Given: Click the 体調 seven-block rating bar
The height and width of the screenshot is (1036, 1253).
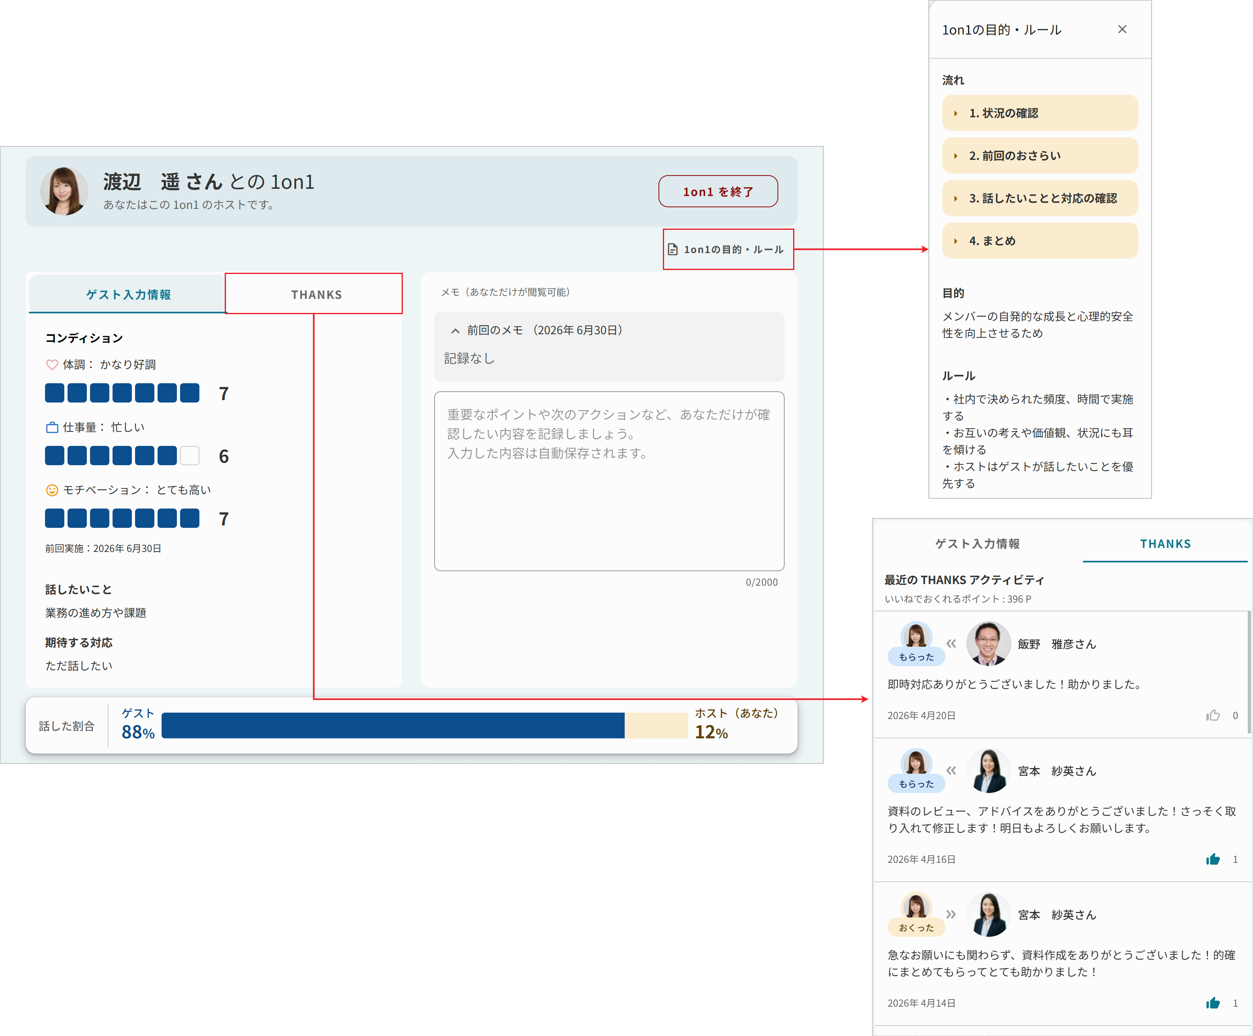Looking at the screenshot, I should (122, 393).
